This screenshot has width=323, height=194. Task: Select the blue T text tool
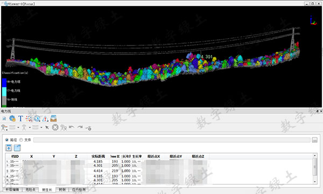pyautogui.click(x=20, y=119)
